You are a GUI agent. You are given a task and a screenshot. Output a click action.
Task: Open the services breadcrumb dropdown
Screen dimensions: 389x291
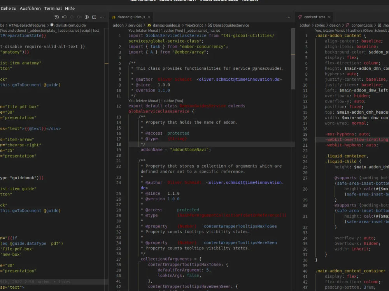click(x=135, y=25)
